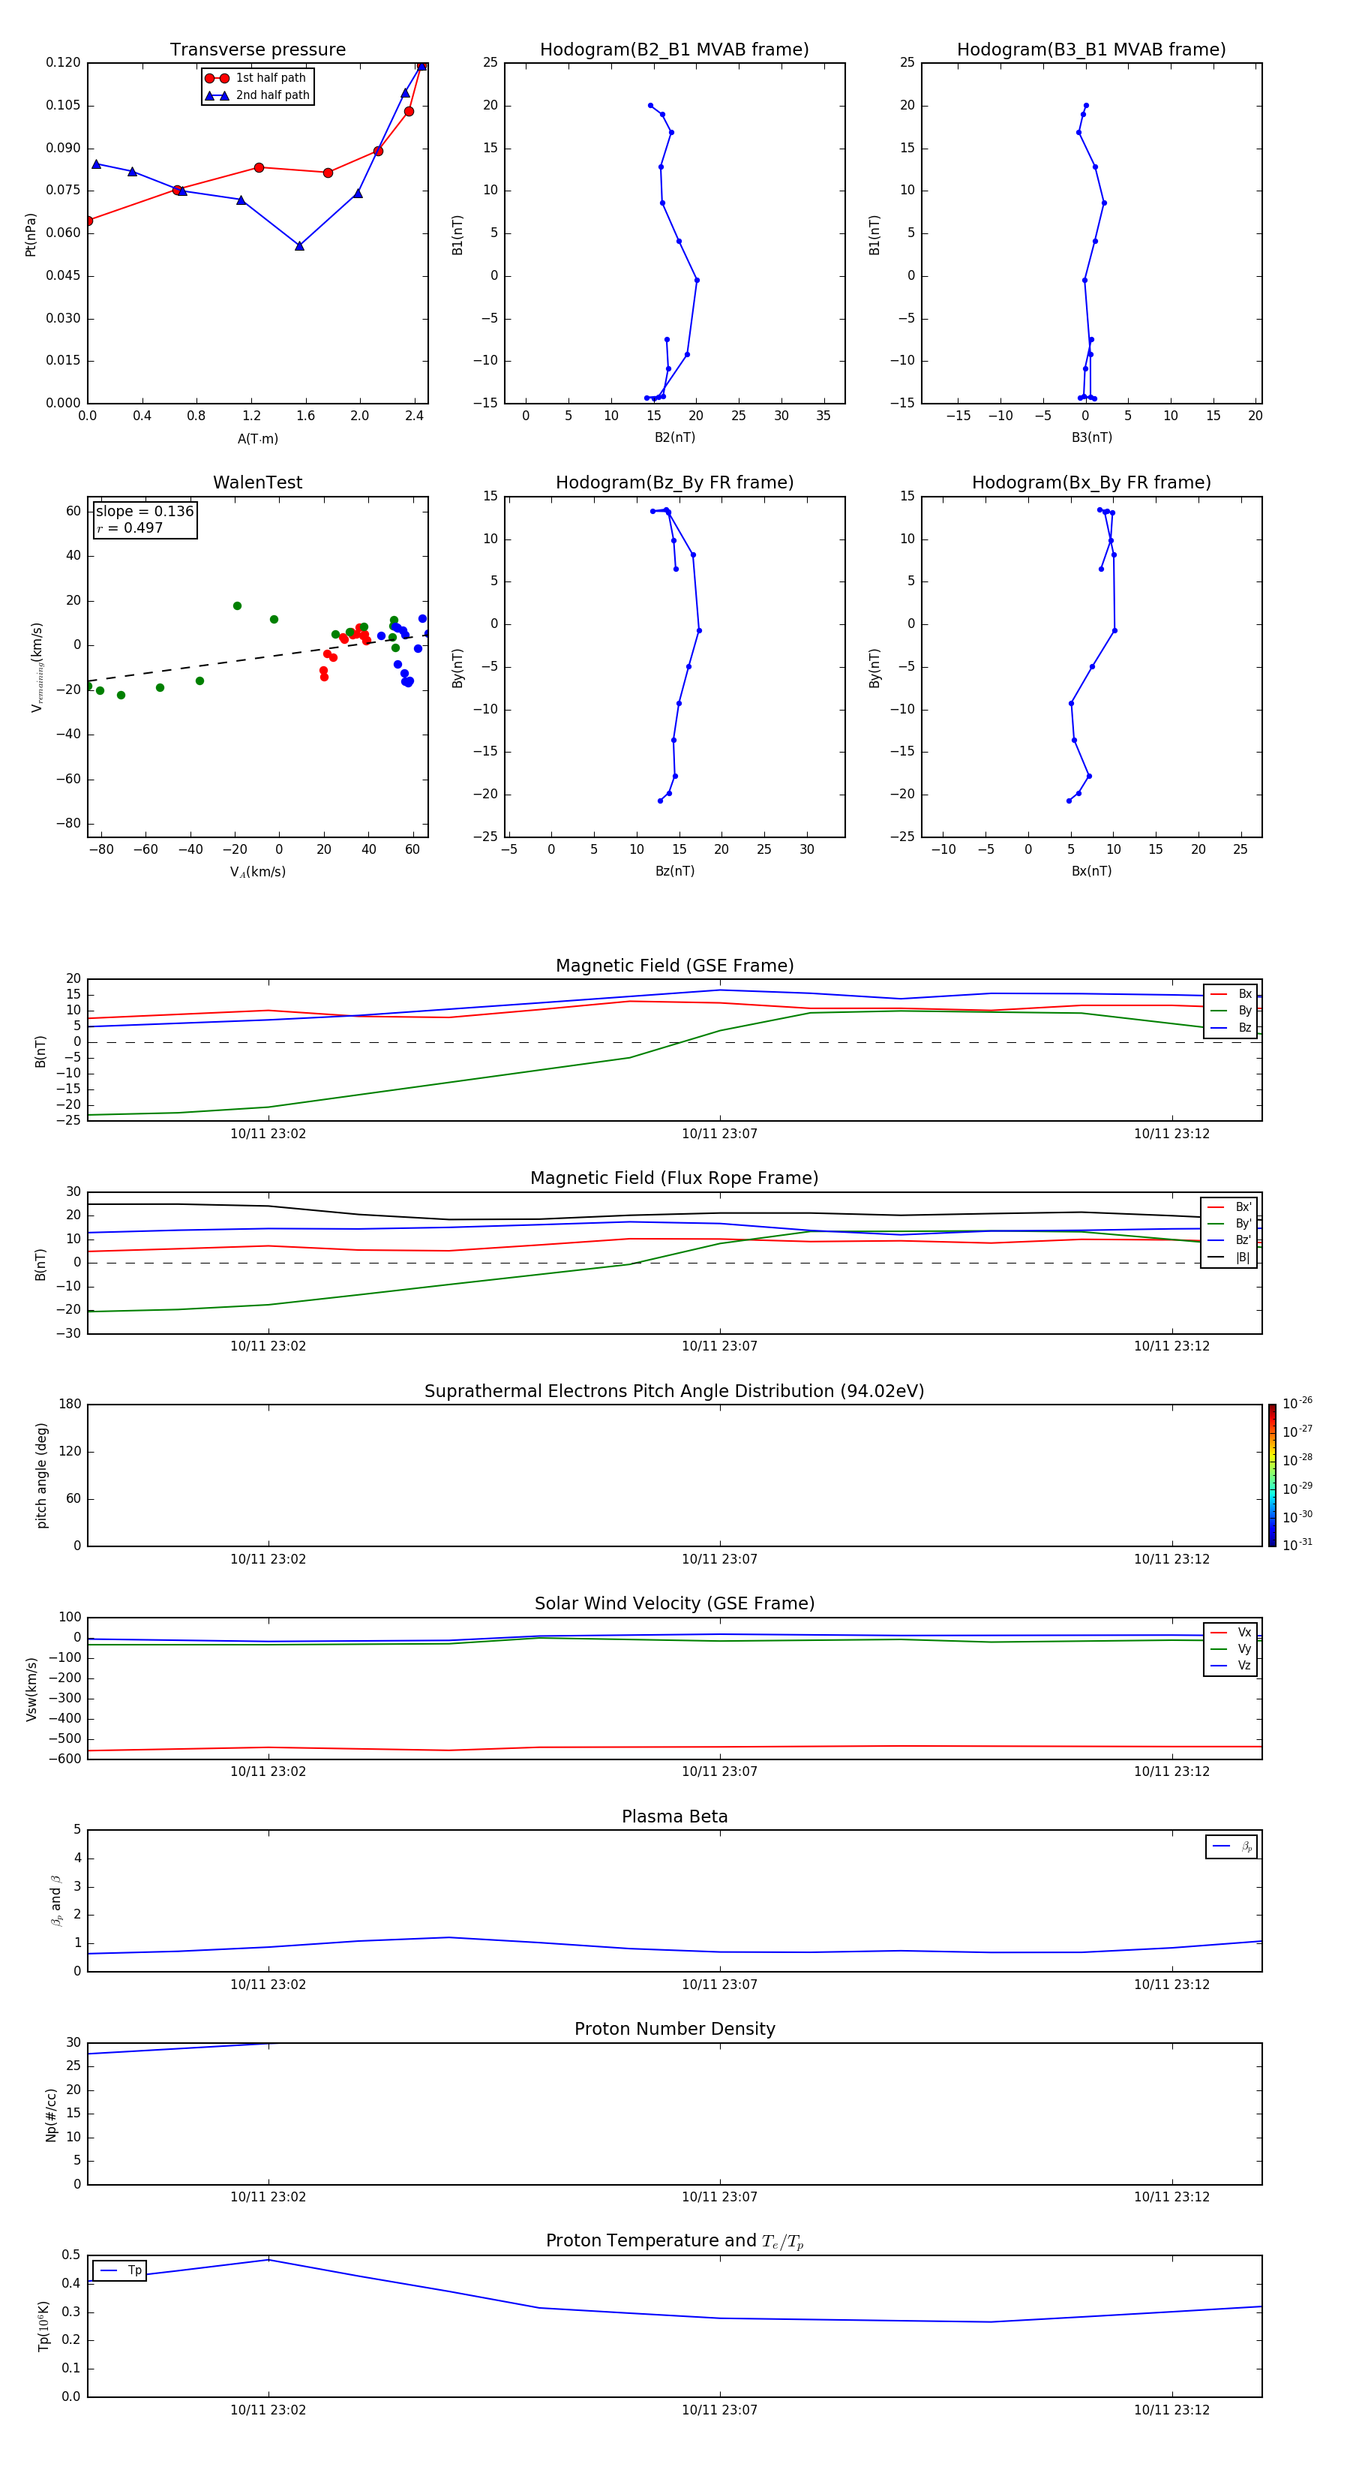Click the 'B2(nT)' x-axis label
The height and width of the screenshot is (2476, 1350).
point(674,437)
